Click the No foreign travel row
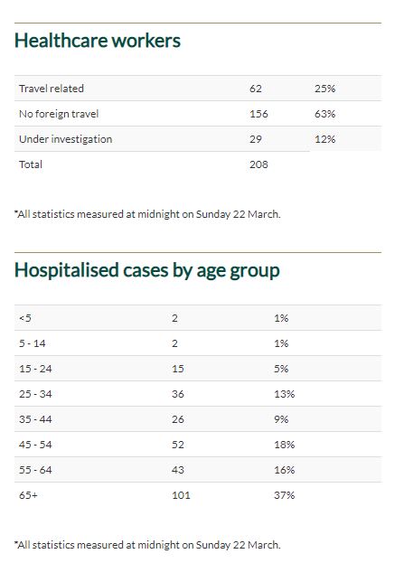 (198, 114)
